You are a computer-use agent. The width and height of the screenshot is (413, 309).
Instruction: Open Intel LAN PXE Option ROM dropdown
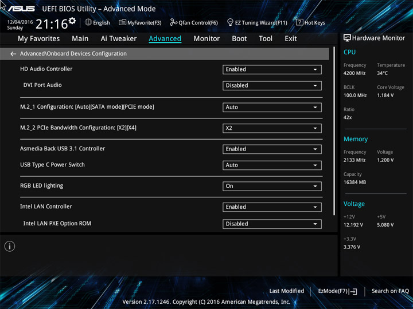[x=272, y=224]
